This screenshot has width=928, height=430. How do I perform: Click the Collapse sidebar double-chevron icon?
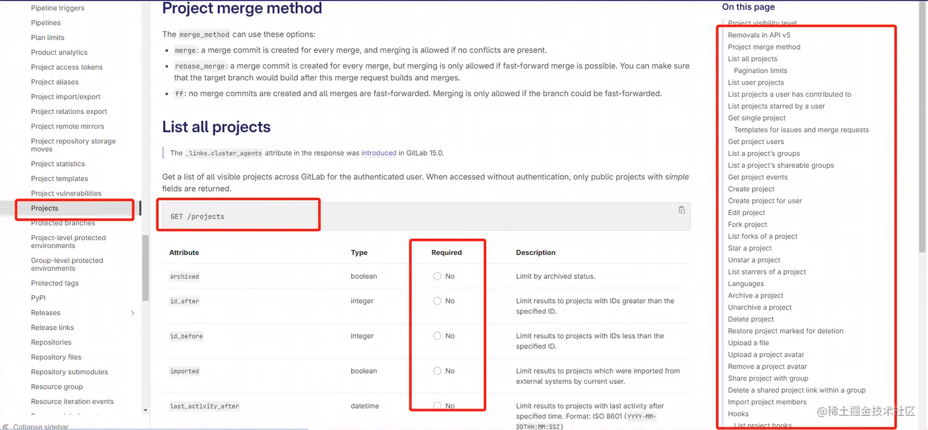point(6,426)
